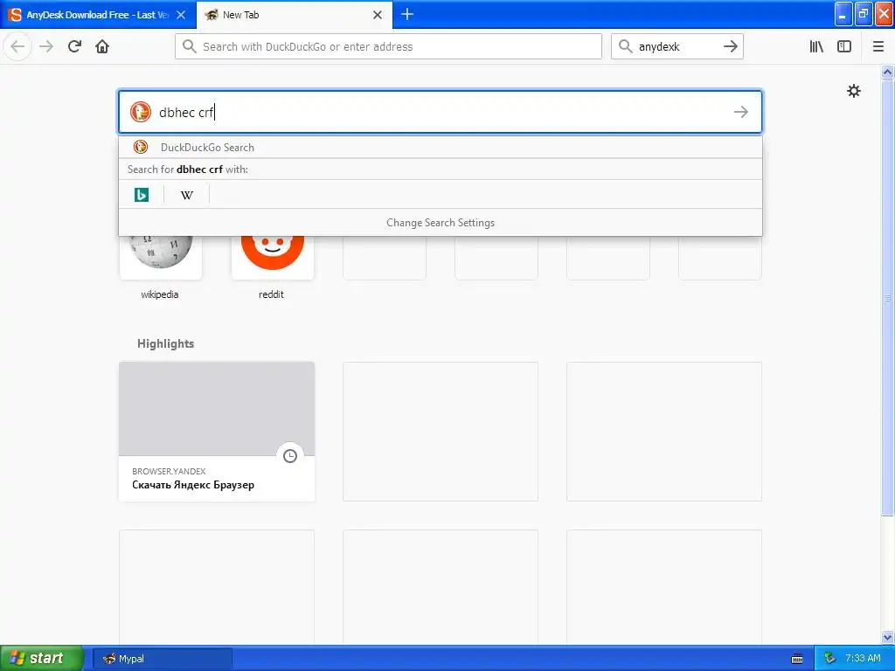Focus the address bar field
Viewport: 895px width, 671px height.
[388, 46]
